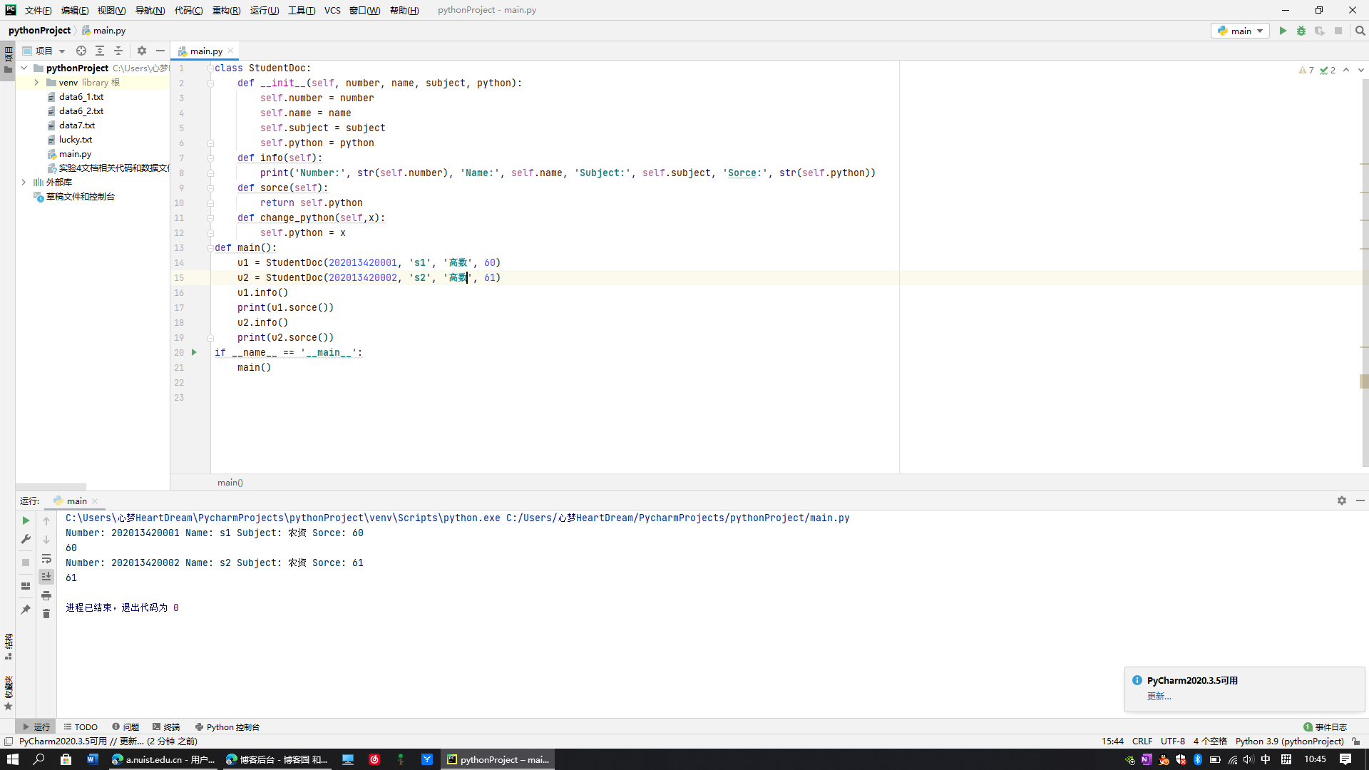Switch to the Python 控制台 tab
Viewport: 1369px width, 770px height.
pos(227,727)
